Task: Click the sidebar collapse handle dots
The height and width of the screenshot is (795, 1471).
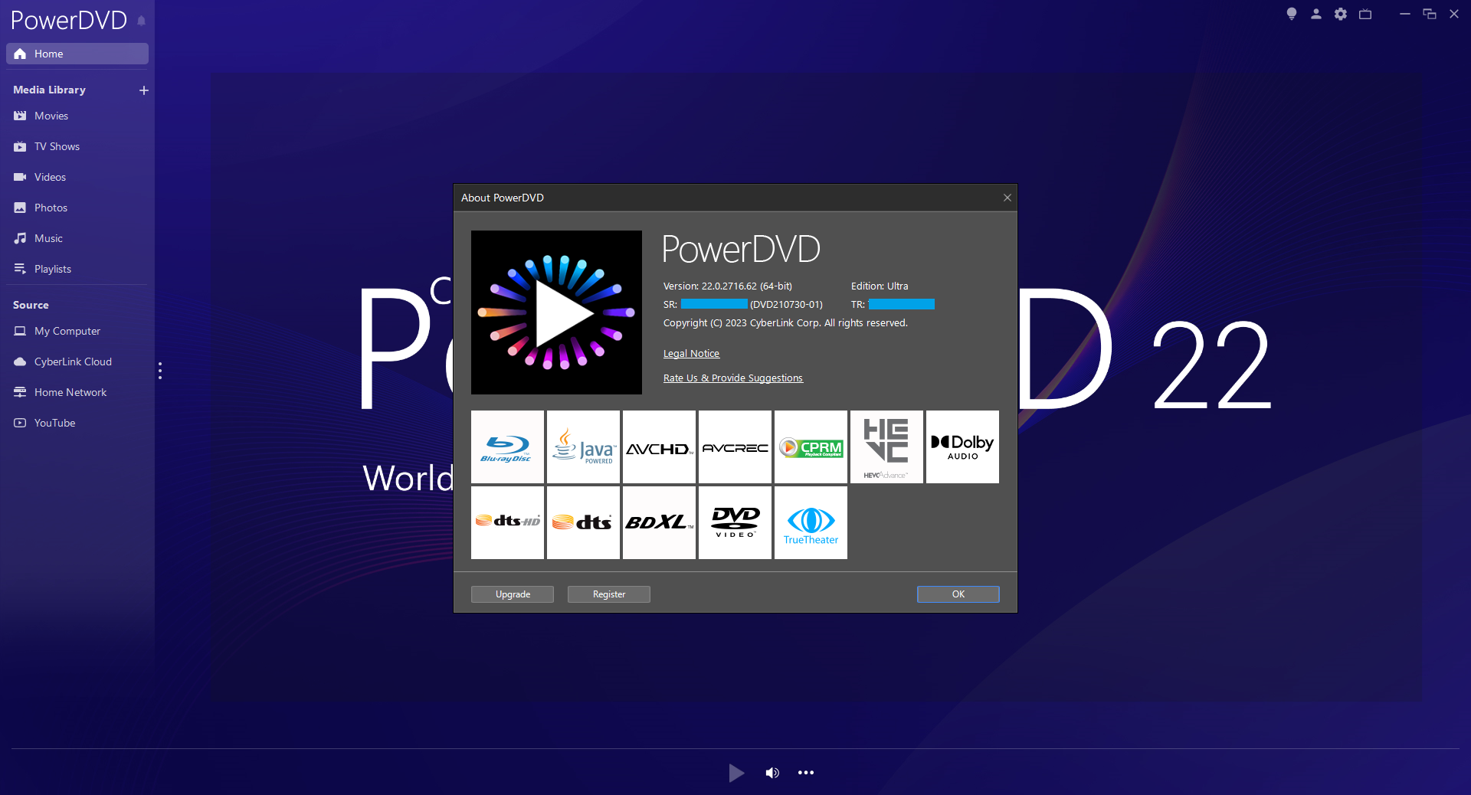Action: (x=160, y=371)
